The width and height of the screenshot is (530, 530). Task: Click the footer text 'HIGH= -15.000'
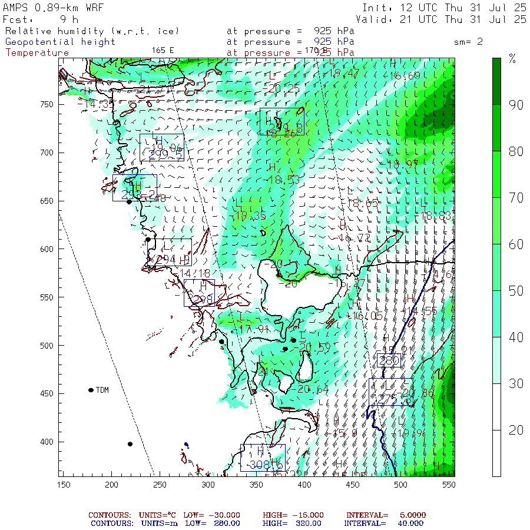(293, 515)
